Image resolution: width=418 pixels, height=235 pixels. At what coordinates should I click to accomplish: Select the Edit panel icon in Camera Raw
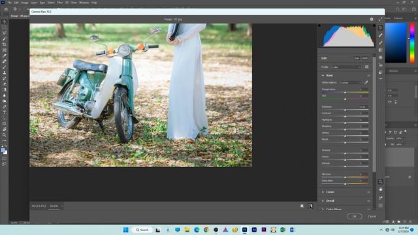point(380,27)
